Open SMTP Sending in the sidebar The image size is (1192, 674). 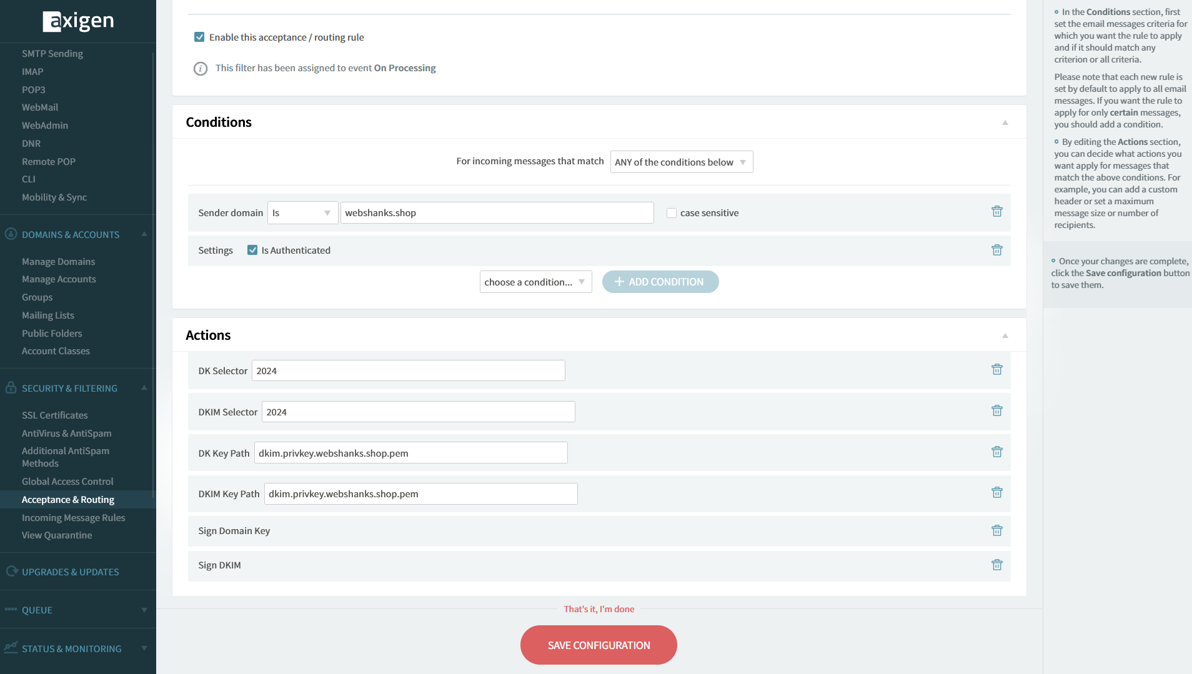[52, 54]
